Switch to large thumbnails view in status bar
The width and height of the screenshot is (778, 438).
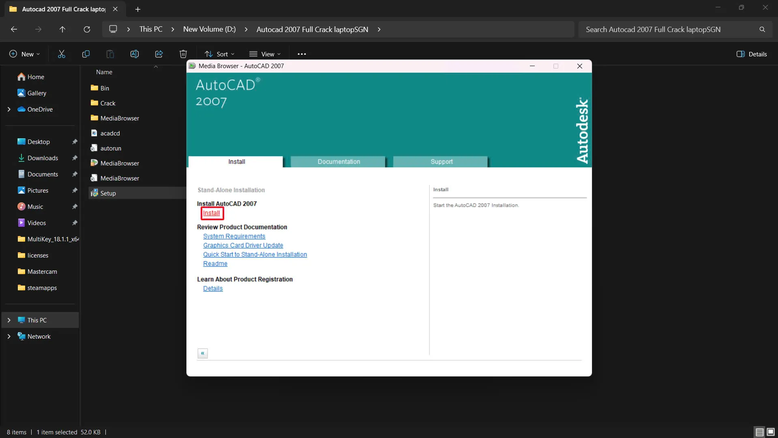tap(771, 432)
